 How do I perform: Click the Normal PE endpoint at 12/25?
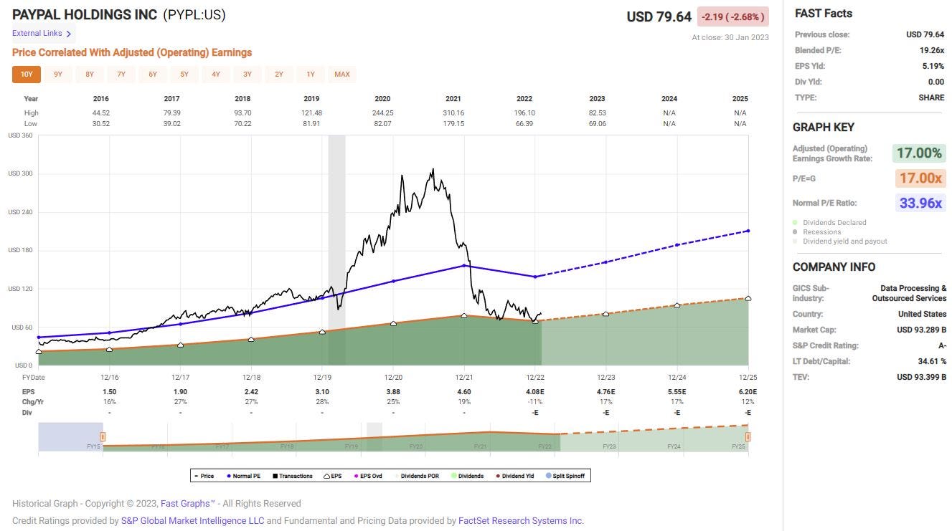point(748,231)
